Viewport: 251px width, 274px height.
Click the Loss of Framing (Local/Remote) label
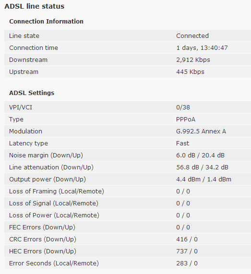pos(57,191)
